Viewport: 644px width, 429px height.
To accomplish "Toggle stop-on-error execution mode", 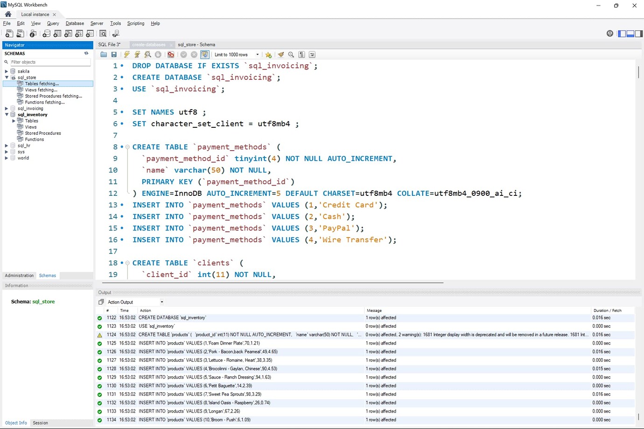I will [x=171, y=55].
